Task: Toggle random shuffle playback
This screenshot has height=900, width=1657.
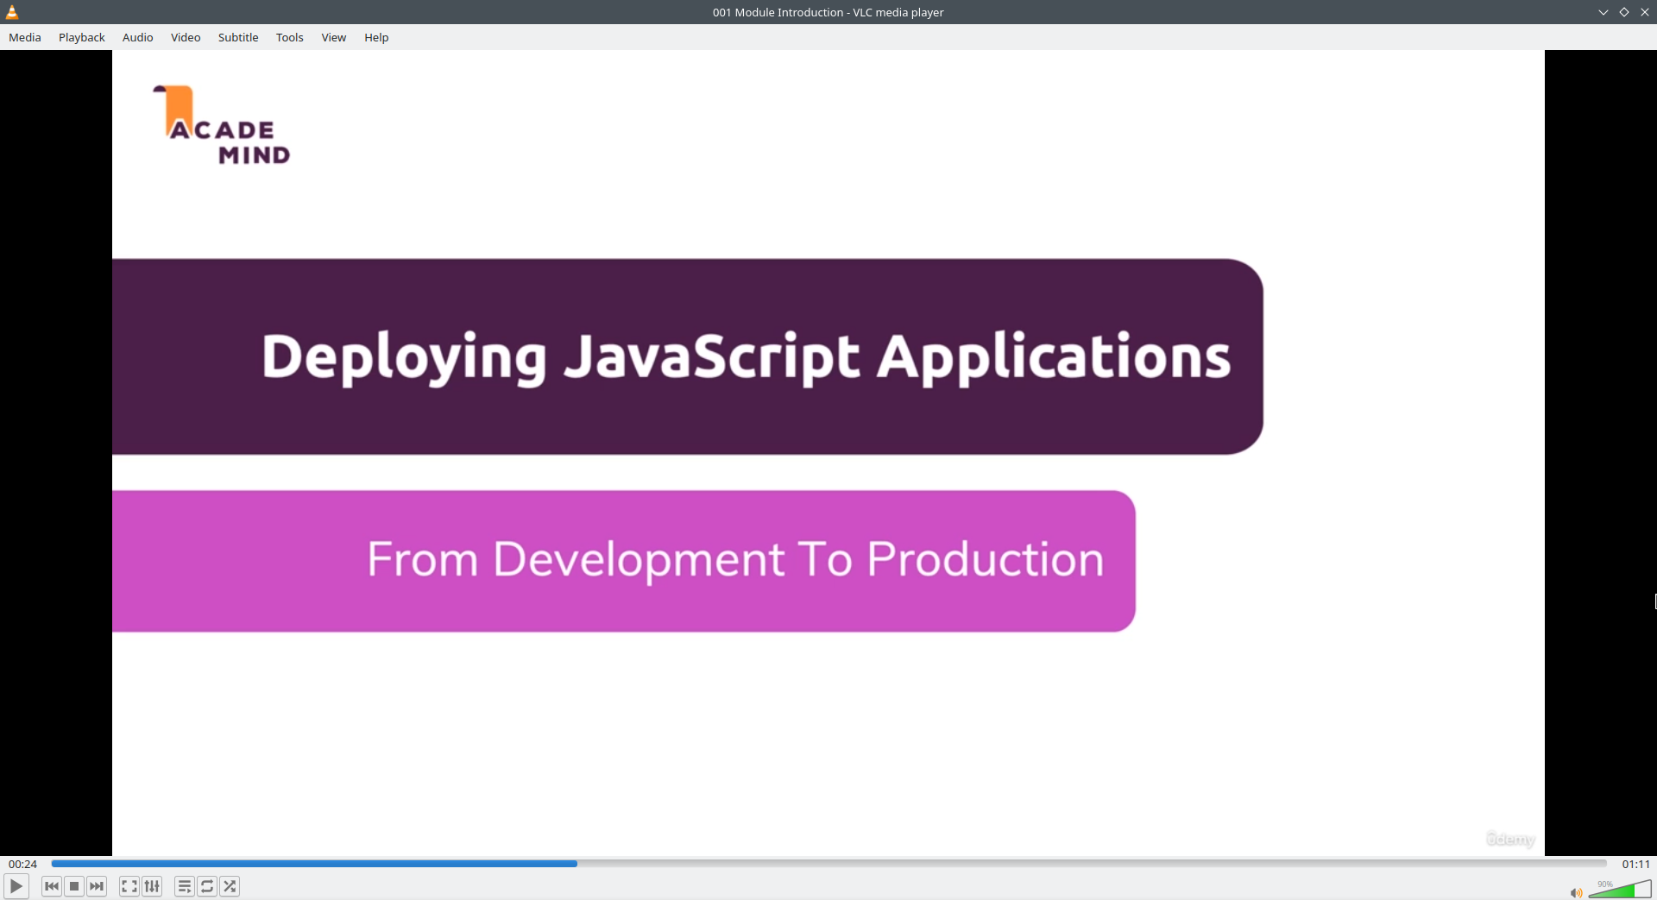Action: 230,886
